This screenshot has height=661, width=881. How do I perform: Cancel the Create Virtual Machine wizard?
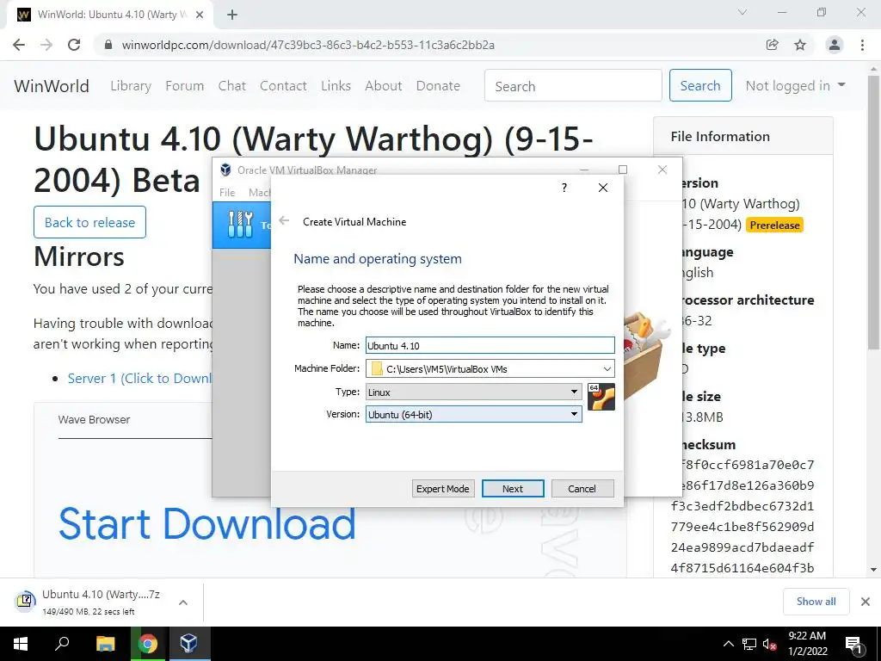pyautogui.click(x=582, y=489)
